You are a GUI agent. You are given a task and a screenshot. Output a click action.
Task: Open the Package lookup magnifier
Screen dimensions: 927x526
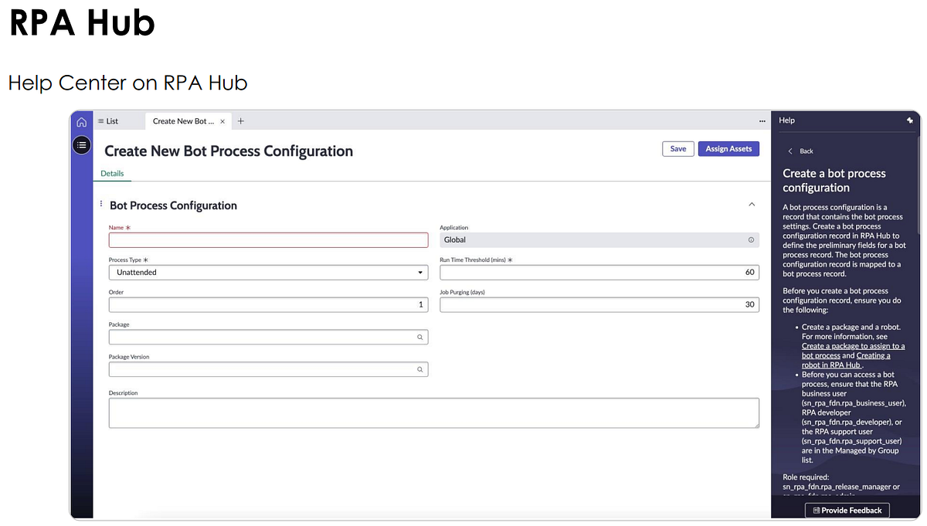pyautogui.click(x=419, y=337)
